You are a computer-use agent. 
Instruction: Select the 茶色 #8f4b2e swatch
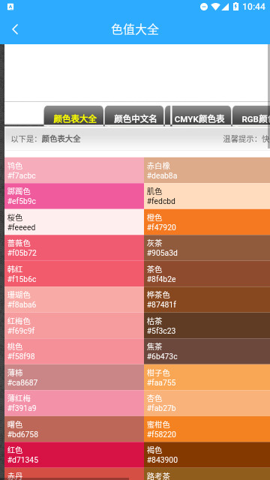coord(207,274)
